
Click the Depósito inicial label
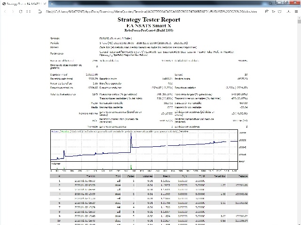tap(59, 75)
